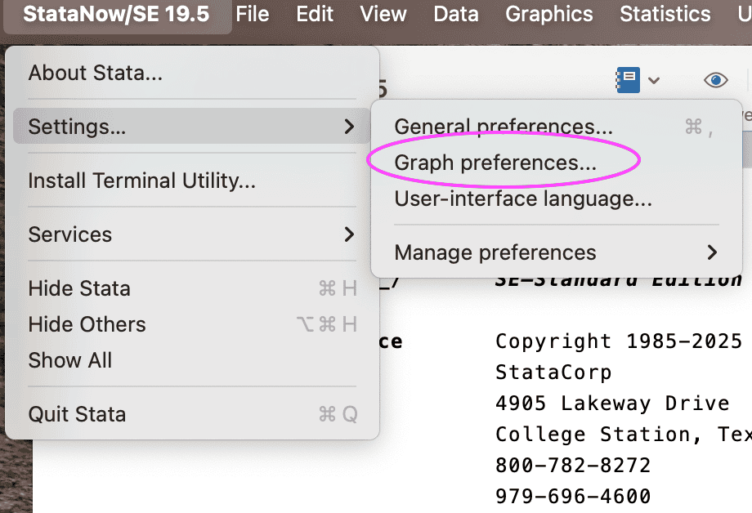Open the Edit menu
The image size is (752, 513).
tap(315, 14)
